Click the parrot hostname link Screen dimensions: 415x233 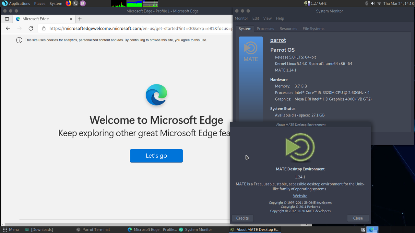[278, 40]
